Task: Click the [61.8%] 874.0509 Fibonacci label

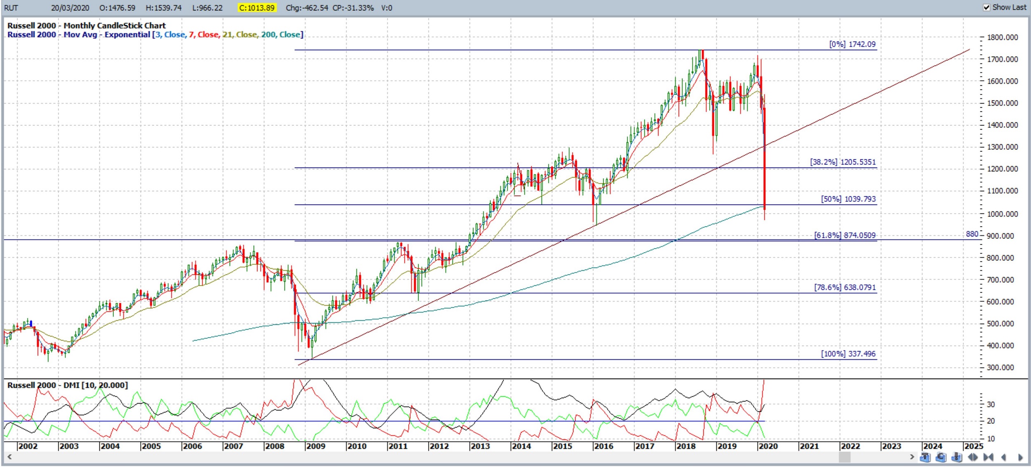Action: click(x=845, y=235)
